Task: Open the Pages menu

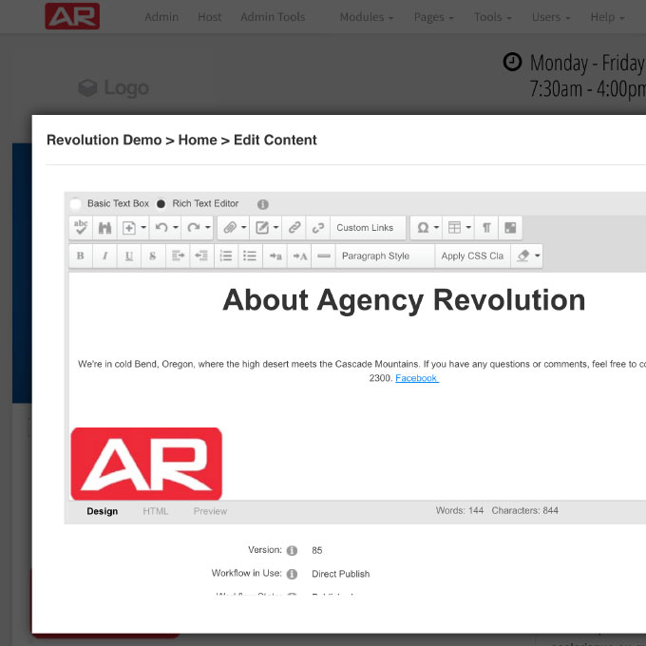Action: click(433, 17)
